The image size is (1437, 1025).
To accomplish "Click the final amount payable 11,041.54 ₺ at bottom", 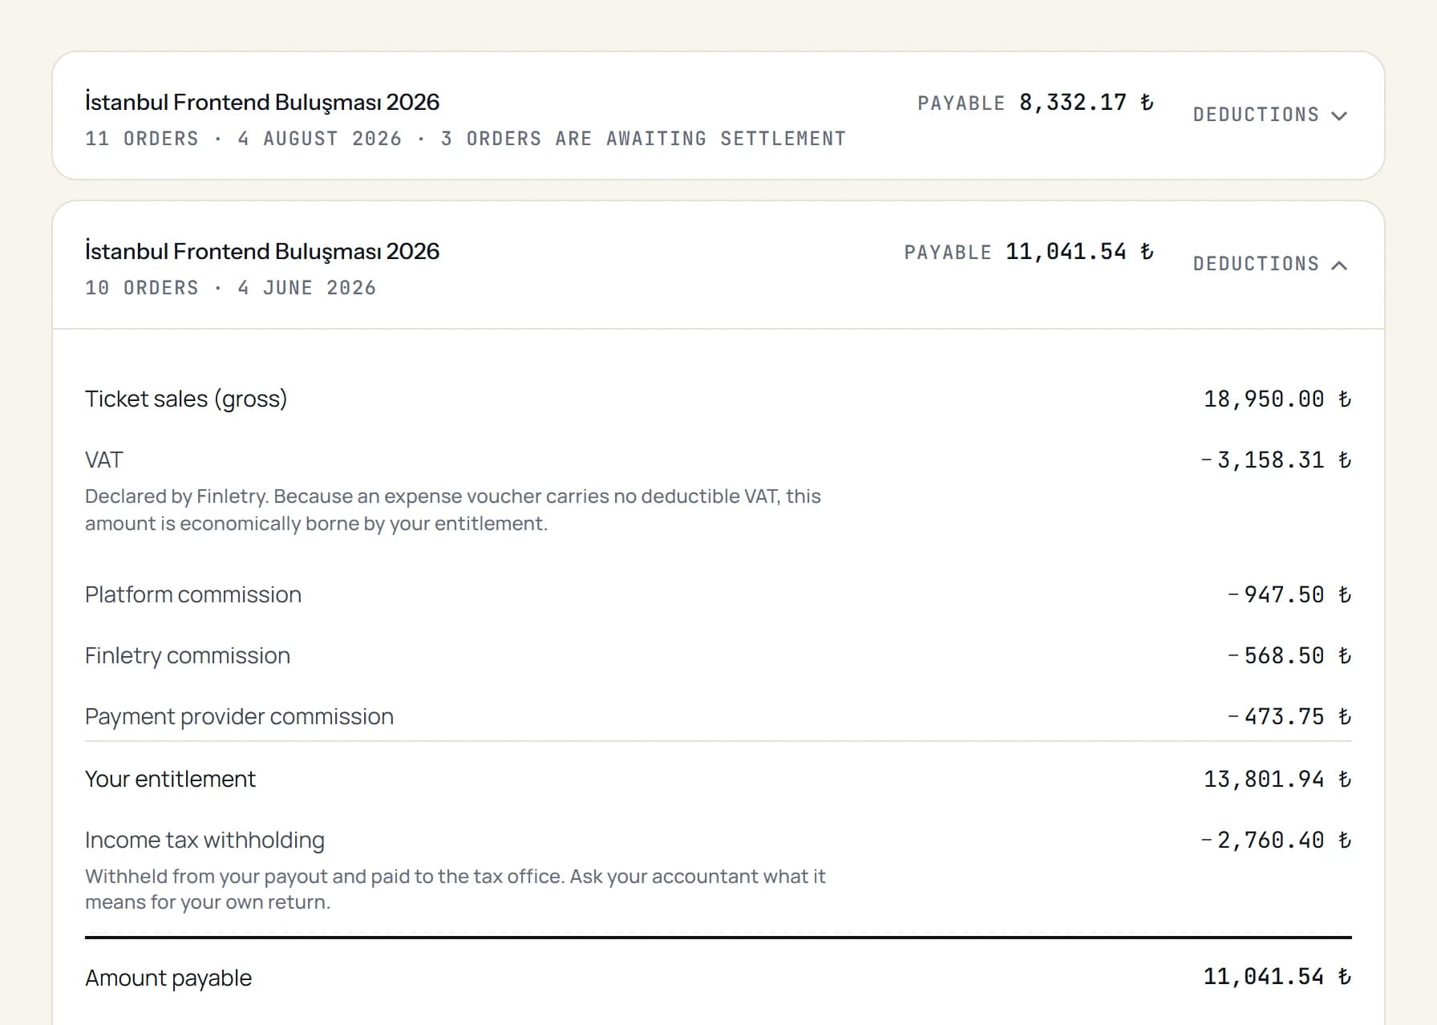I will point(1277,977).
